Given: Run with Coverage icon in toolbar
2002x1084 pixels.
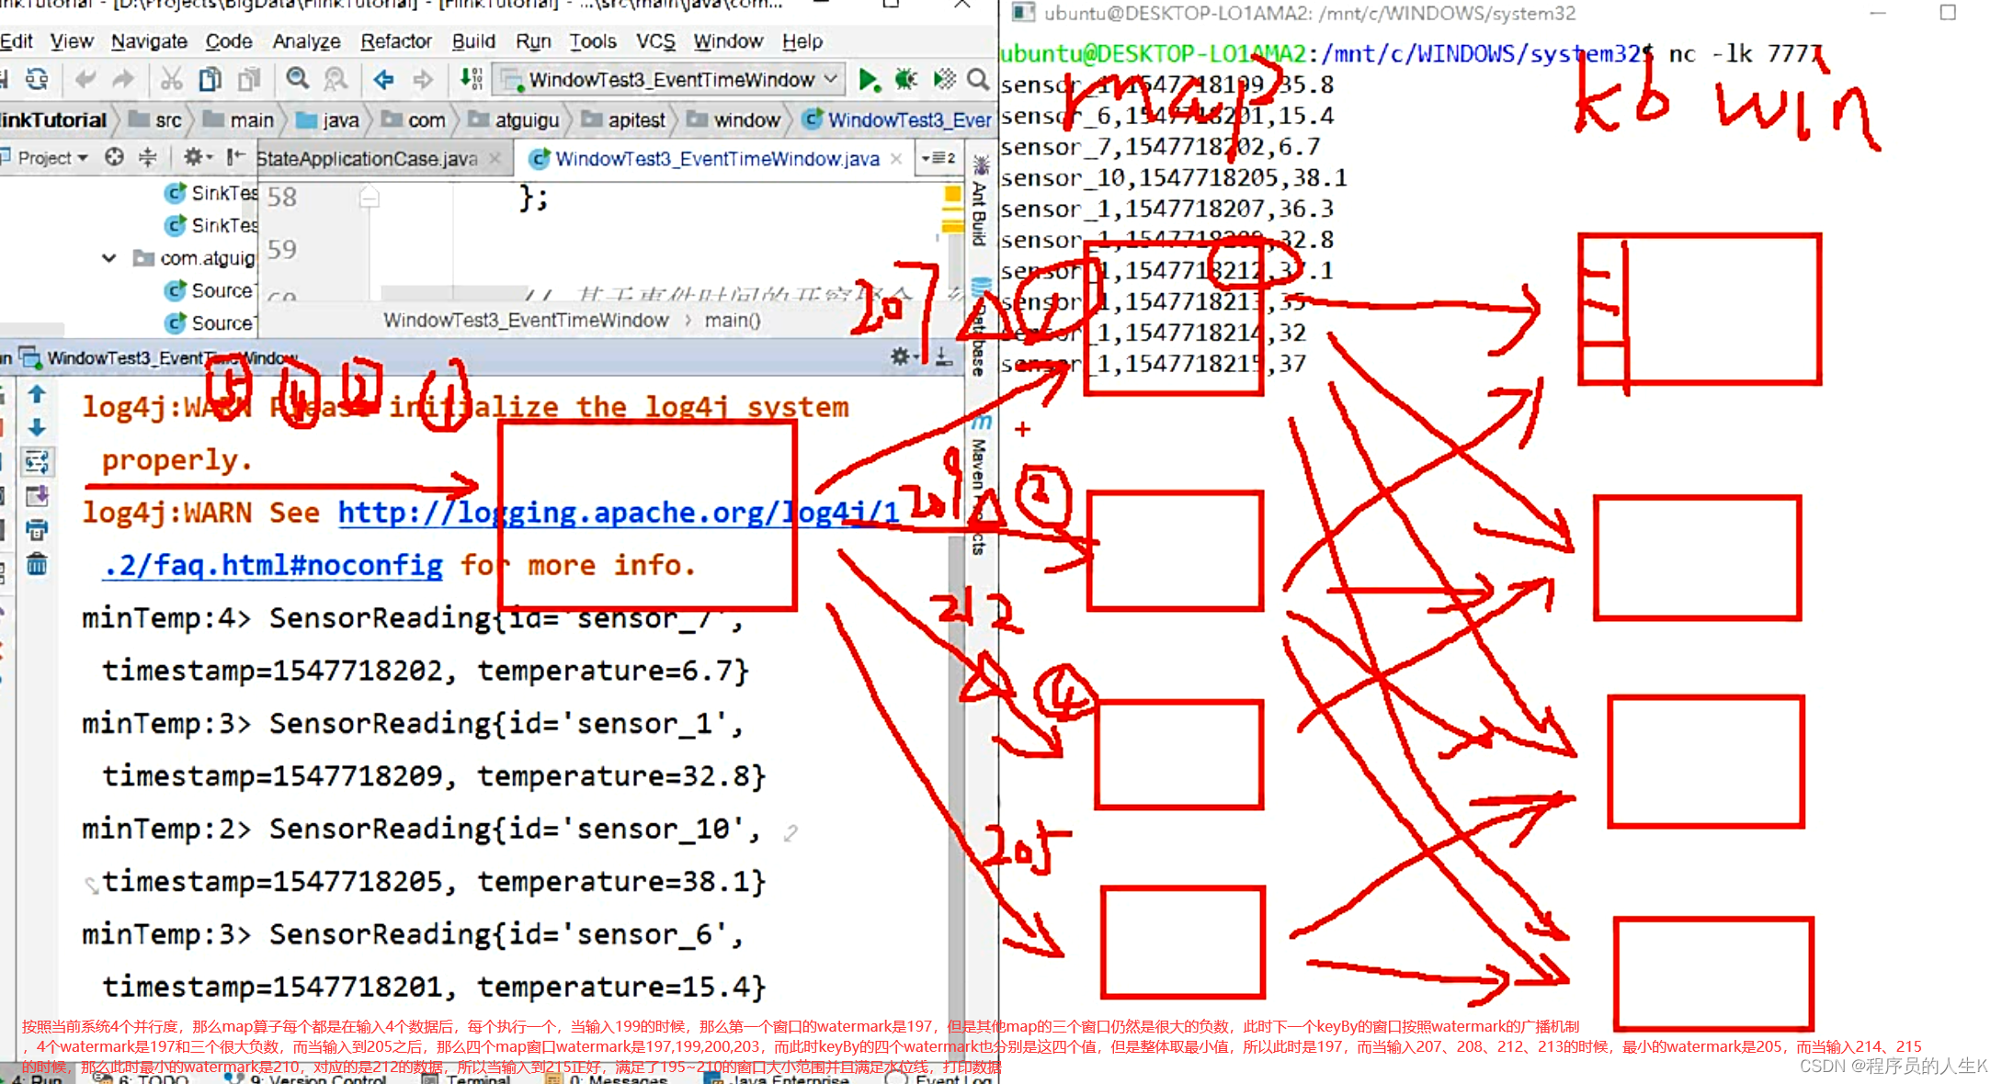Looking at the screenshot, I should click(944, 80).
